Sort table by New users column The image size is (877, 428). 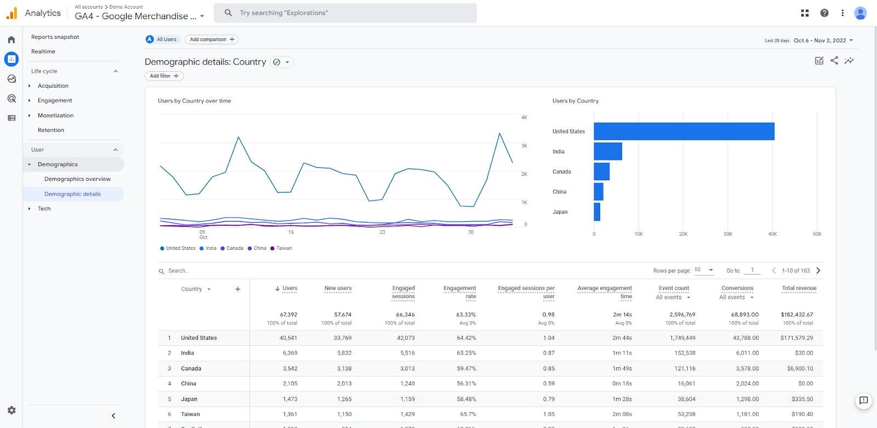pyautogui.click(x=338, y=288)
